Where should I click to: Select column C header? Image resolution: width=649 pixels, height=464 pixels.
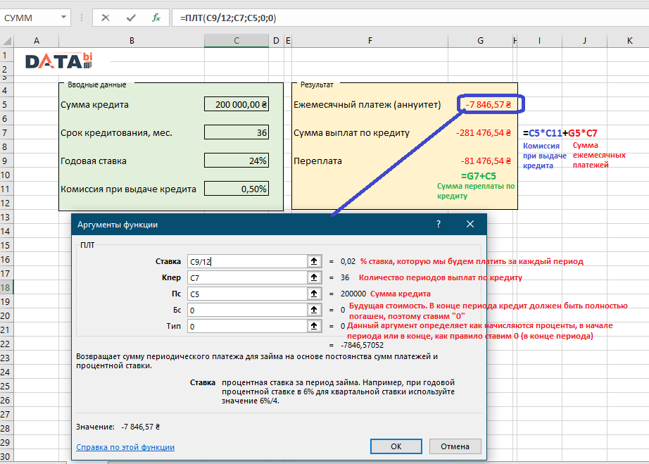click(237, 41)
